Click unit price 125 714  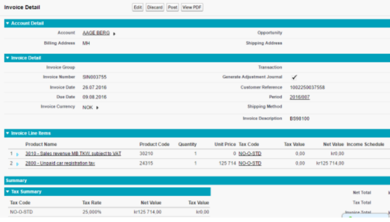(227, 163)
